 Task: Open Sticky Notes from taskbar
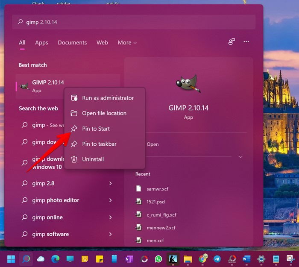coord(100,259)
